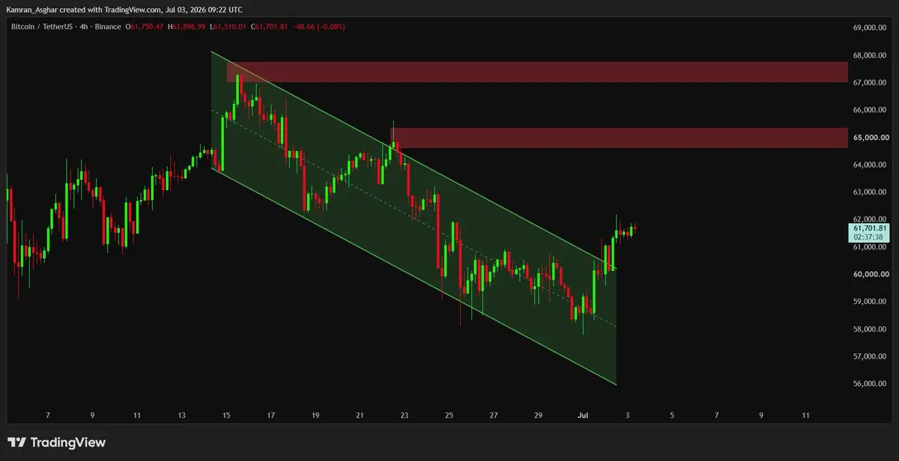
Task: Click the date label 13 on time axis
Action: point(181,415)
